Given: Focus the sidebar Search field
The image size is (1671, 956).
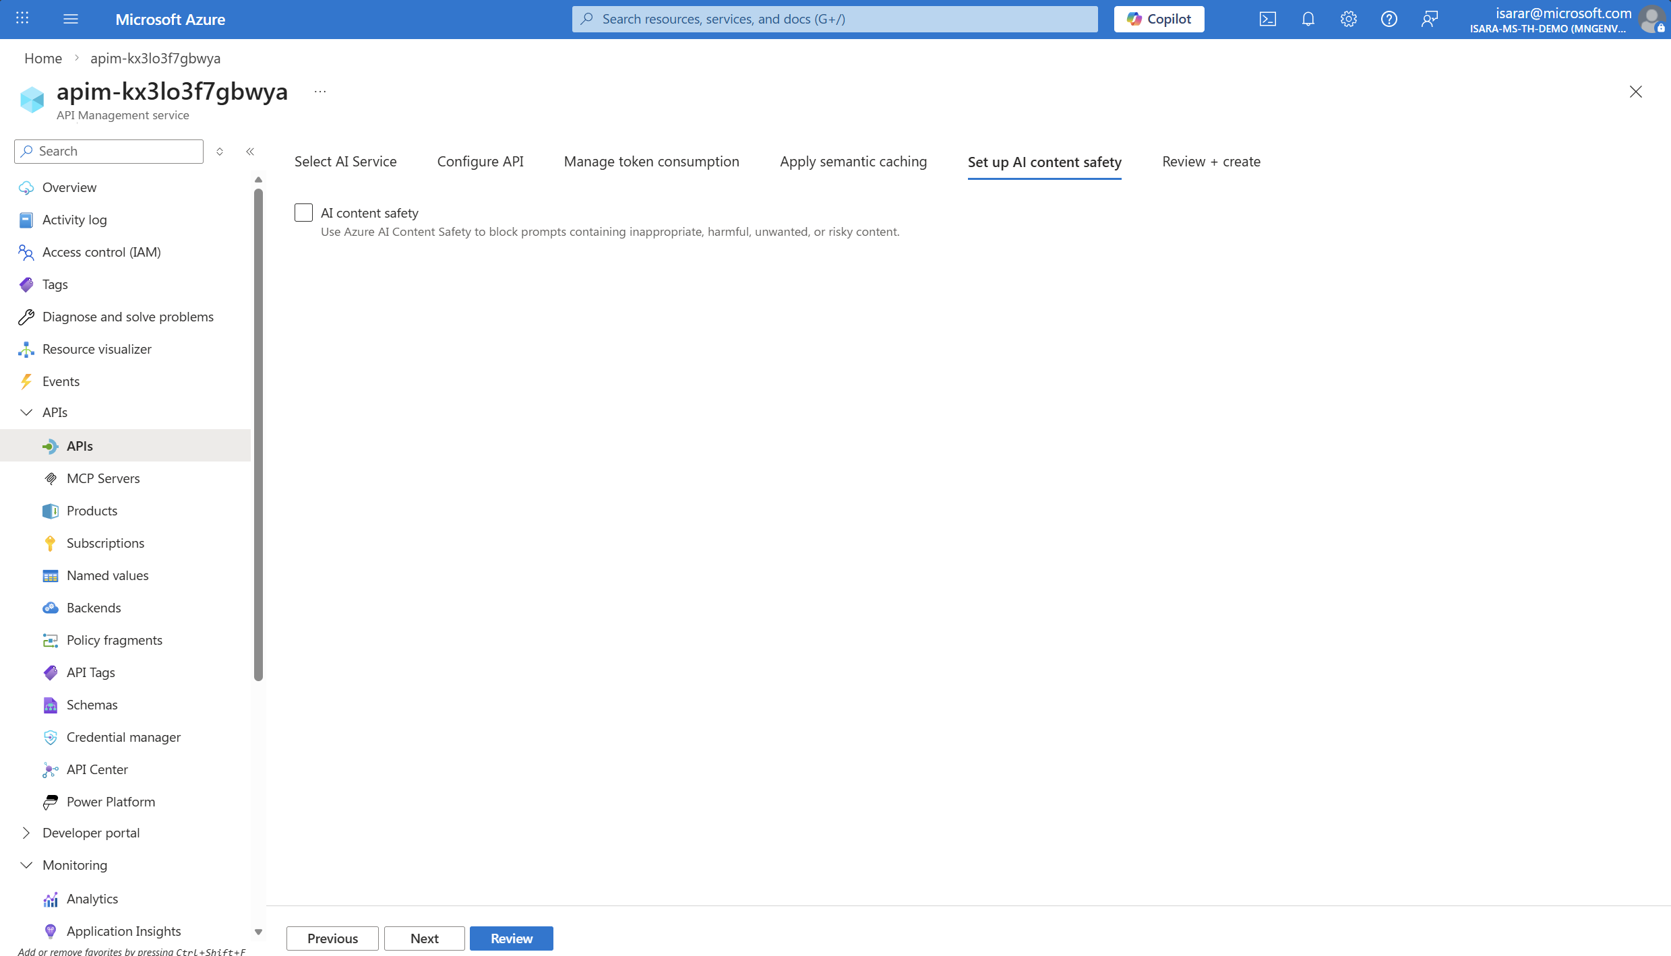Looking at the screenshot, I should [x=109, y=152].
